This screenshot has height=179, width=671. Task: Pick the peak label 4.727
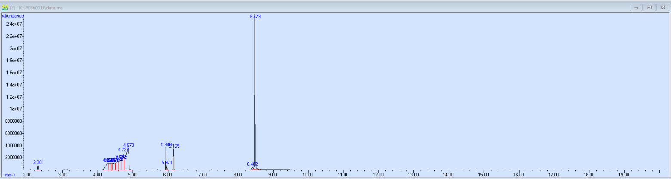point(124,150)
